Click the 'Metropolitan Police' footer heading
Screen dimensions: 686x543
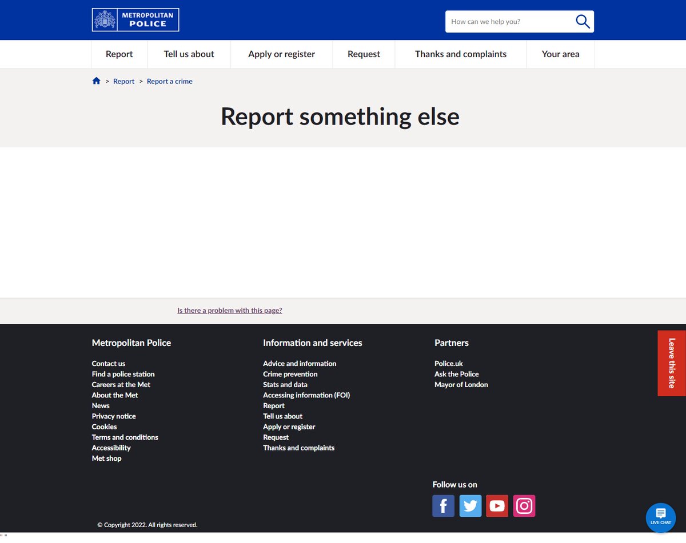coord(131,343)
